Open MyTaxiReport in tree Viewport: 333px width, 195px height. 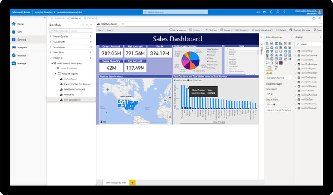click(70, 79)
